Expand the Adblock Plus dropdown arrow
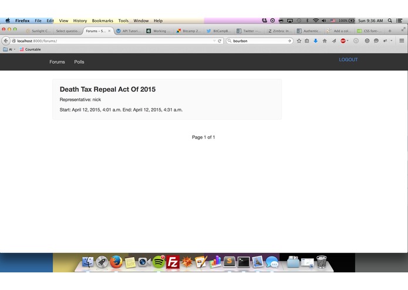408x290 pixels. [x=348, y=41]
